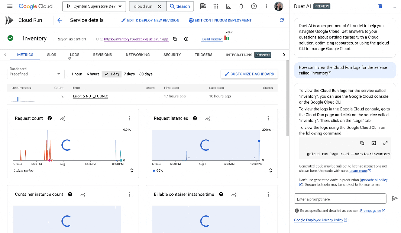Open the Google Employee Privacy Policy link
The height and width of the screenshot is (233, 401).
pos(320,220)
